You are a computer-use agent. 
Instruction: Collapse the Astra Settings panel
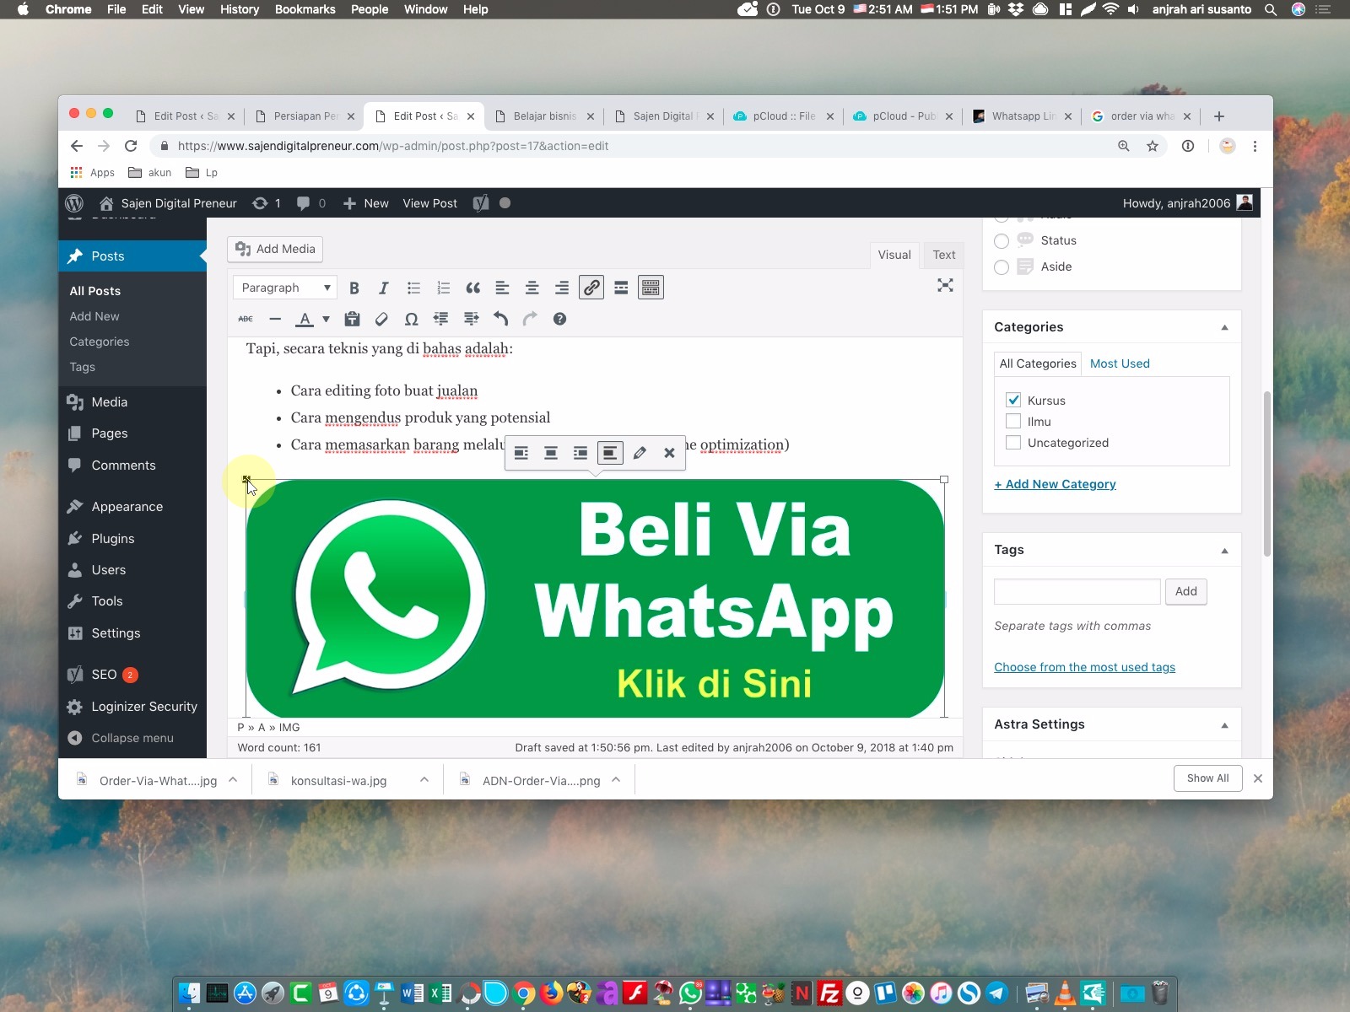point(1224,724)
